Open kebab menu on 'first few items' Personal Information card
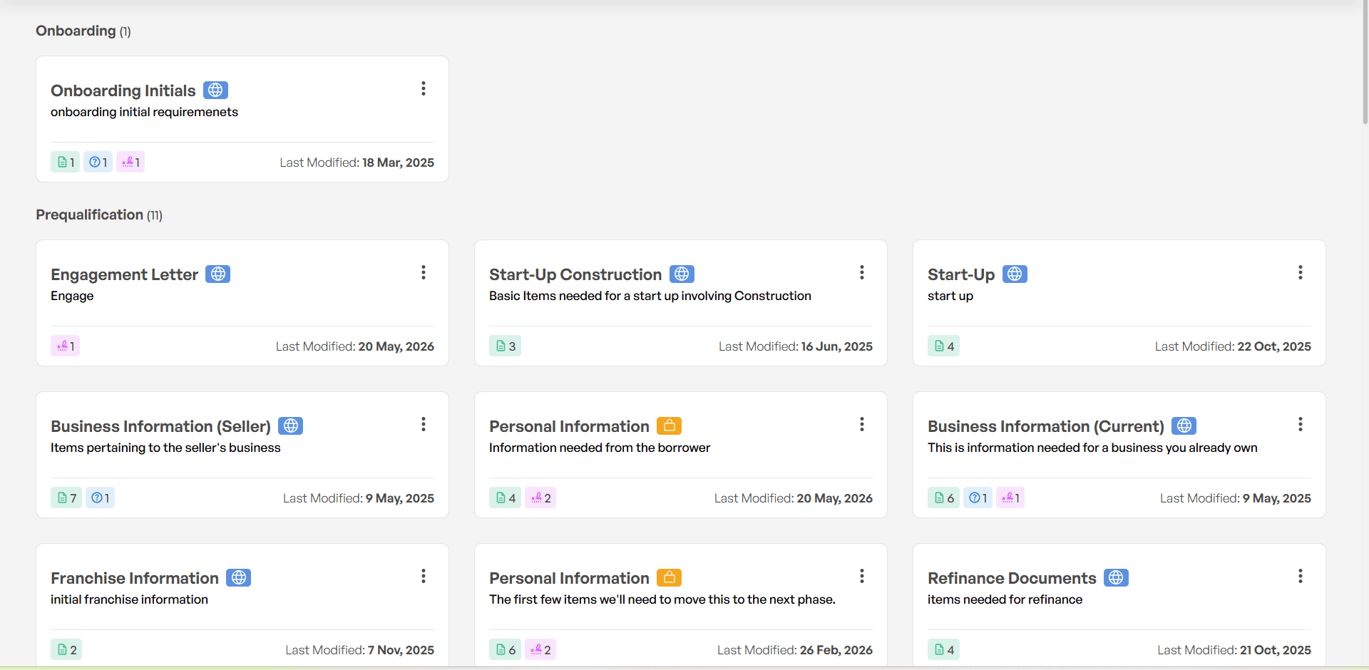1369x670 pixels. pyautogui.click(x=862, y=576)
